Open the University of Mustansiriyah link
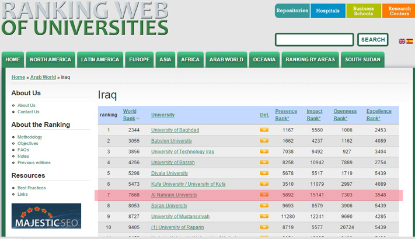415x239 pixels. (180, 216)
